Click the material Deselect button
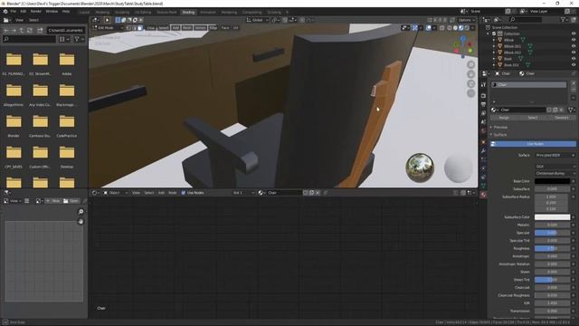This screenshot has height=326, width=579. pos(562,118)
